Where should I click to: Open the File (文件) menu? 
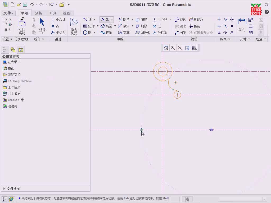click(8, 13)
